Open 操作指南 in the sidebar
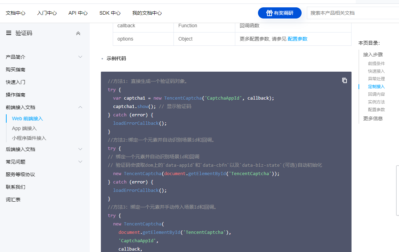 tap(15, 95)
